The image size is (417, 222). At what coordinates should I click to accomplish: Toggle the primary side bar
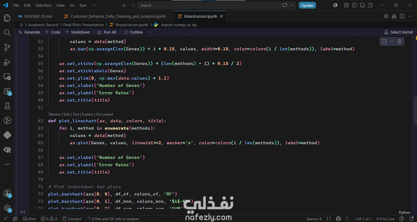click(x=354, y=5)
